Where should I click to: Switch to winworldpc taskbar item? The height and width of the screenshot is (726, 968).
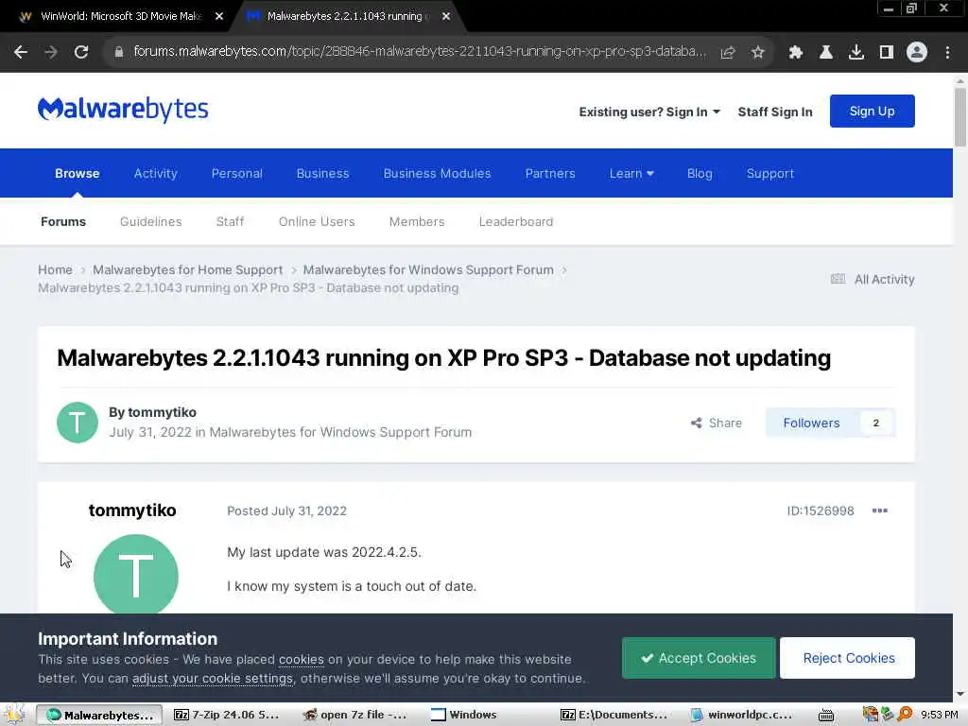tap(742, 715)
